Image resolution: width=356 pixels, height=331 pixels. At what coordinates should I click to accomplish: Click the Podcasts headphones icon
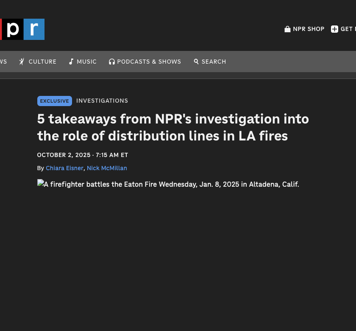(x=112, y=62)
